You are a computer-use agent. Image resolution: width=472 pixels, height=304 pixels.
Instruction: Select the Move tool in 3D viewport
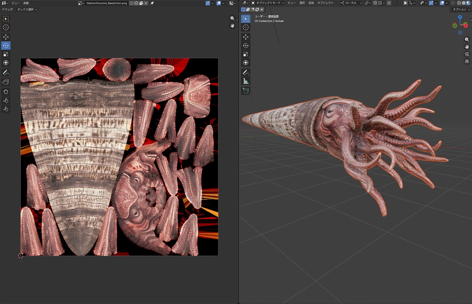(x=246, y=37)
